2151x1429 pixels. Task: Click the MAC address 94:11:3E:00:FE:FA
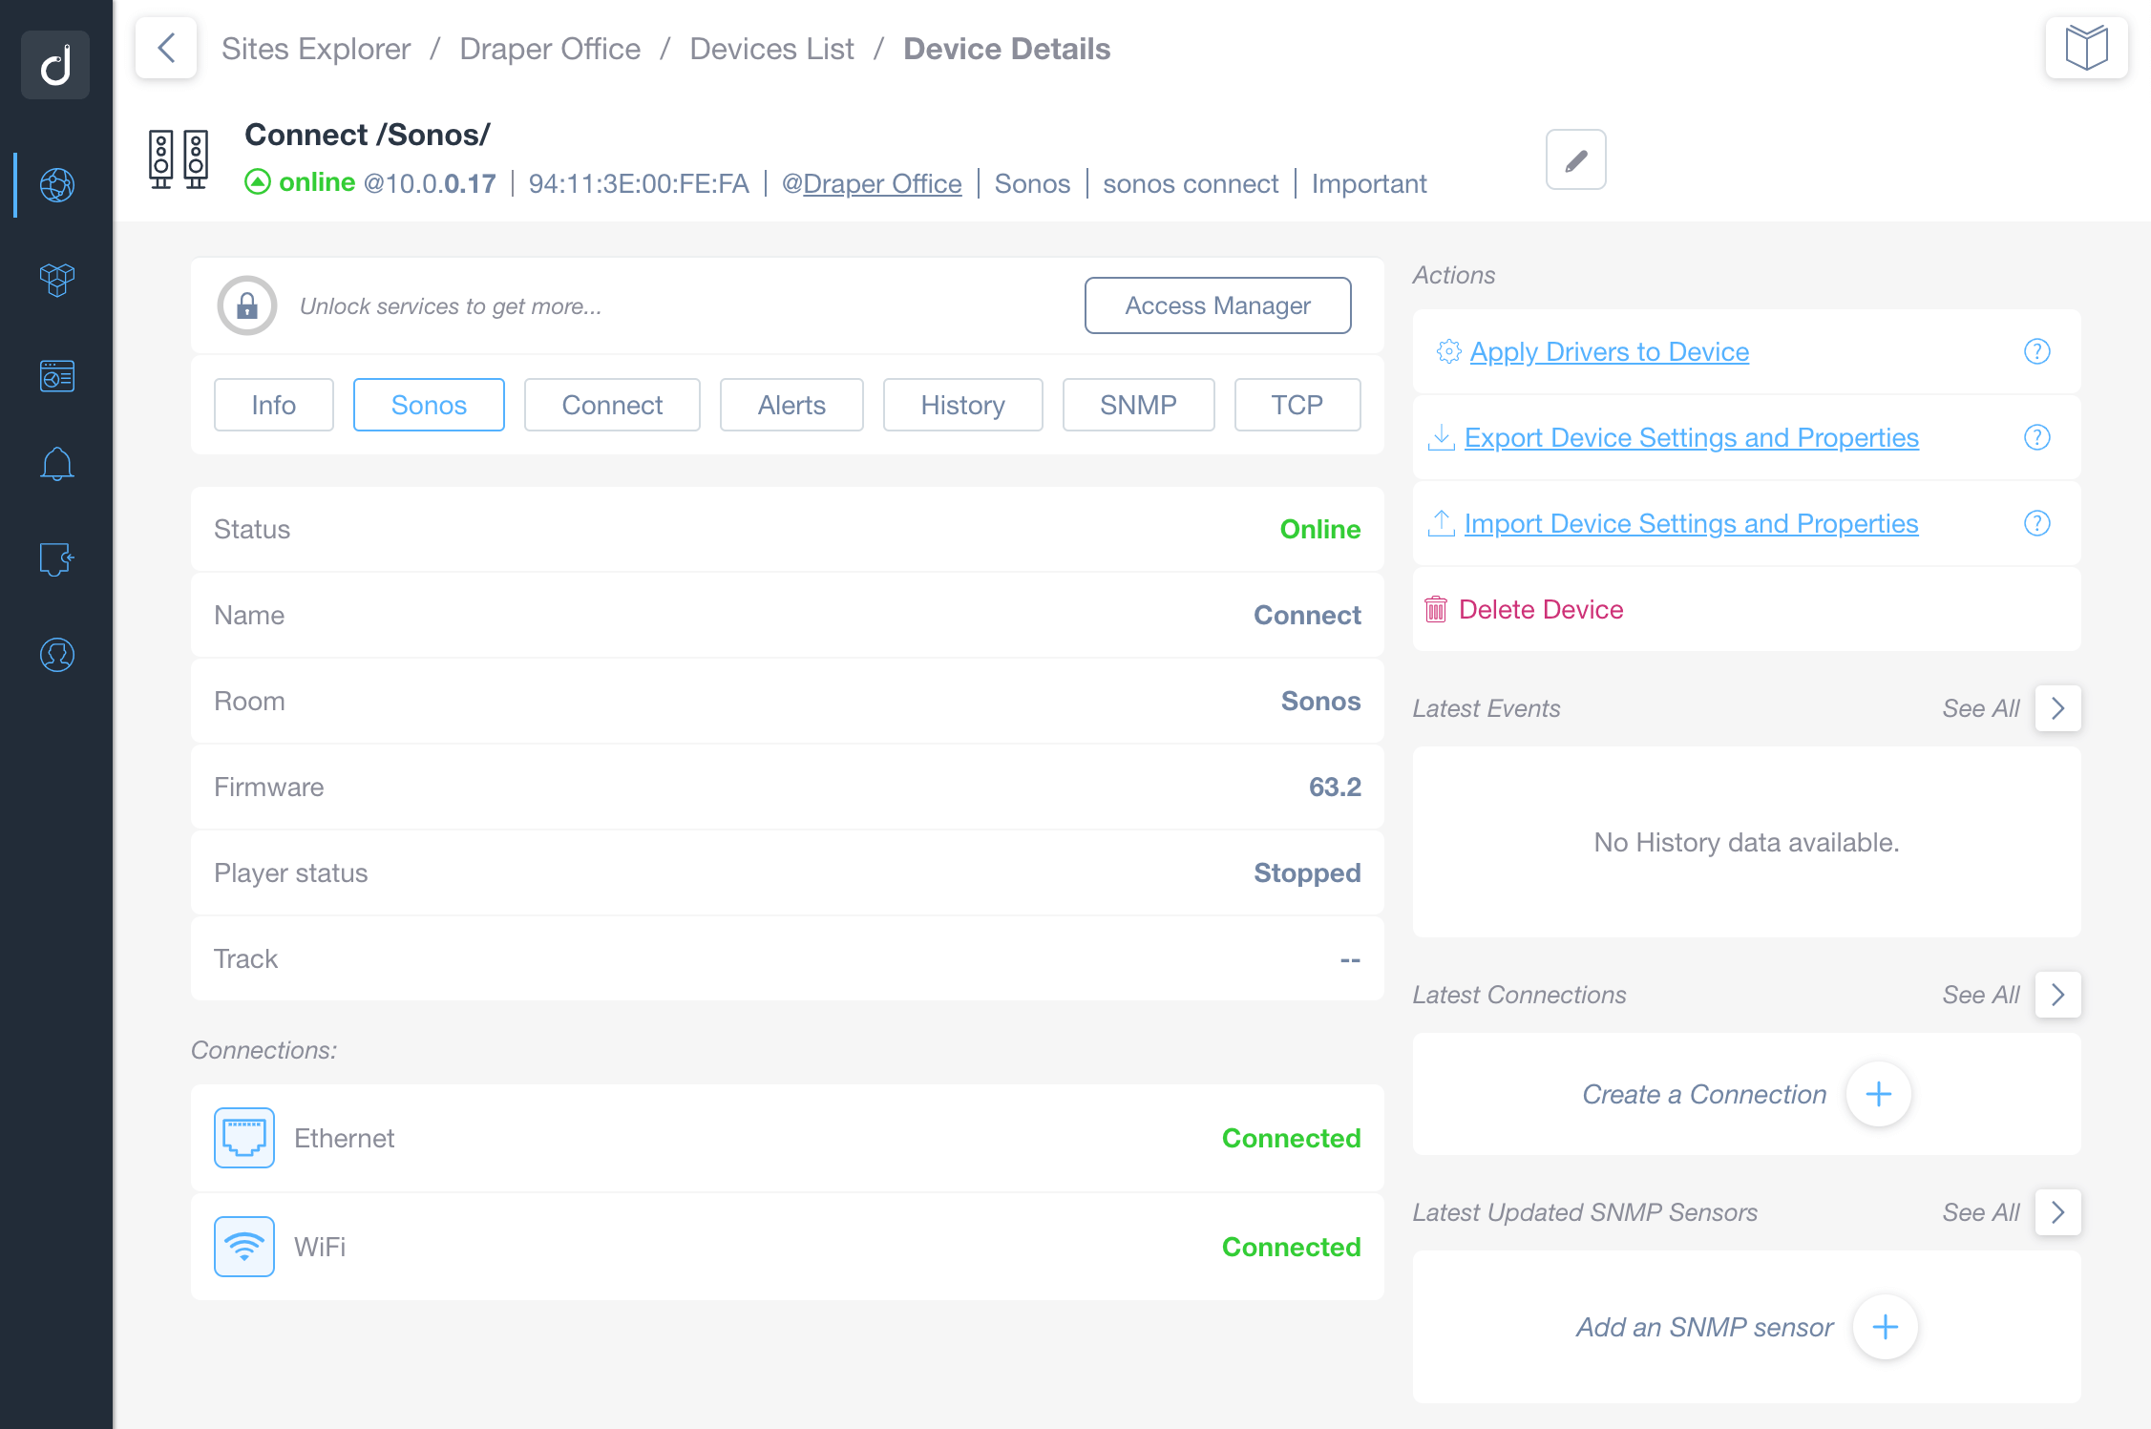(x=639, y=183)
